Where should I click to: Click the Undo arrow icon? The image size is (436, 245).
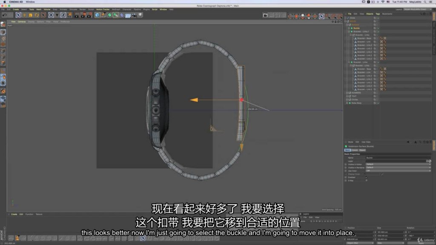click(5, 15)
